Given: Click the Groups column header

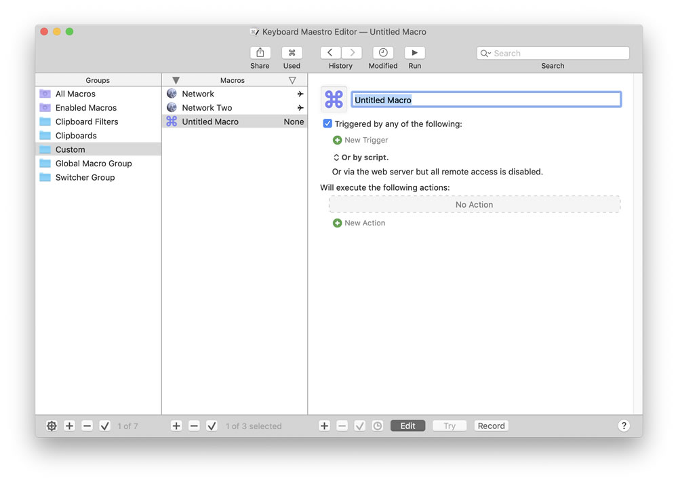Looking at the screenshot, I should [98, 80].
